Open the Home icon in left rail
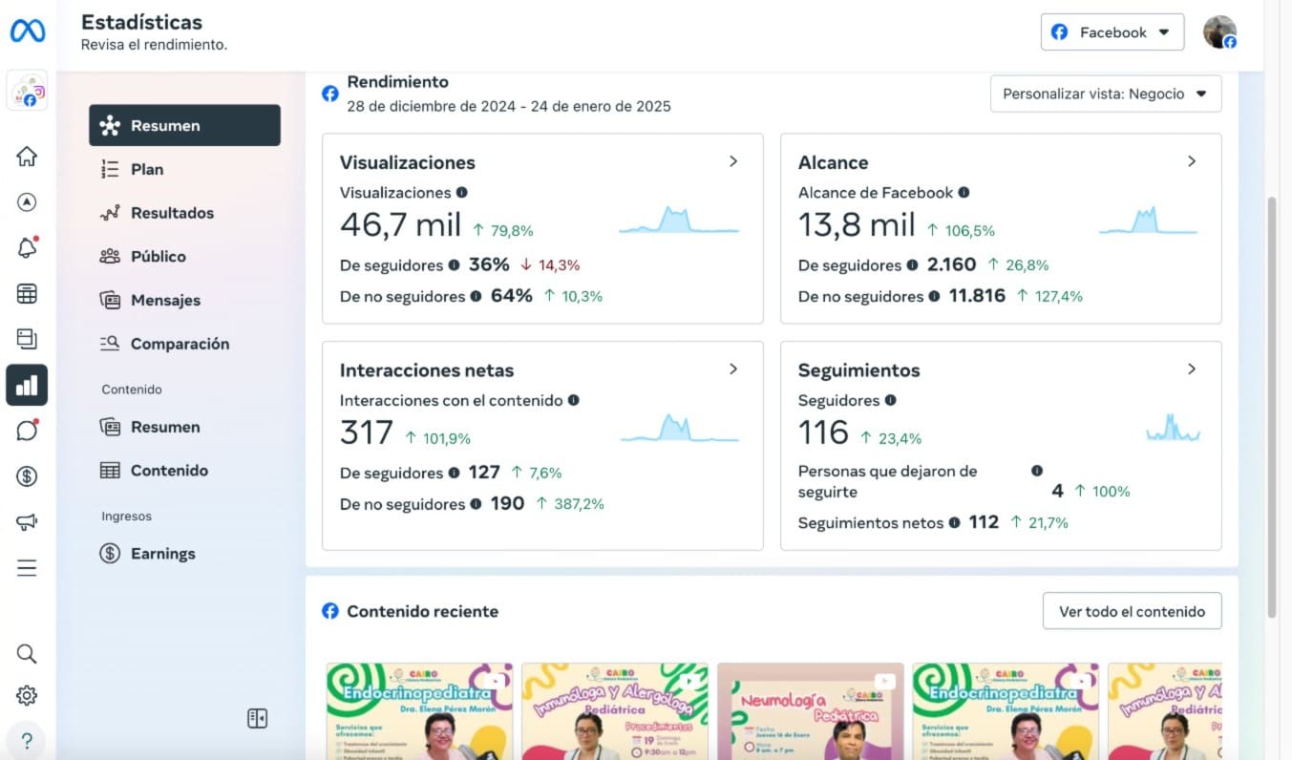The height and width of the screenshot is (760, 1292). click(27, 157)
